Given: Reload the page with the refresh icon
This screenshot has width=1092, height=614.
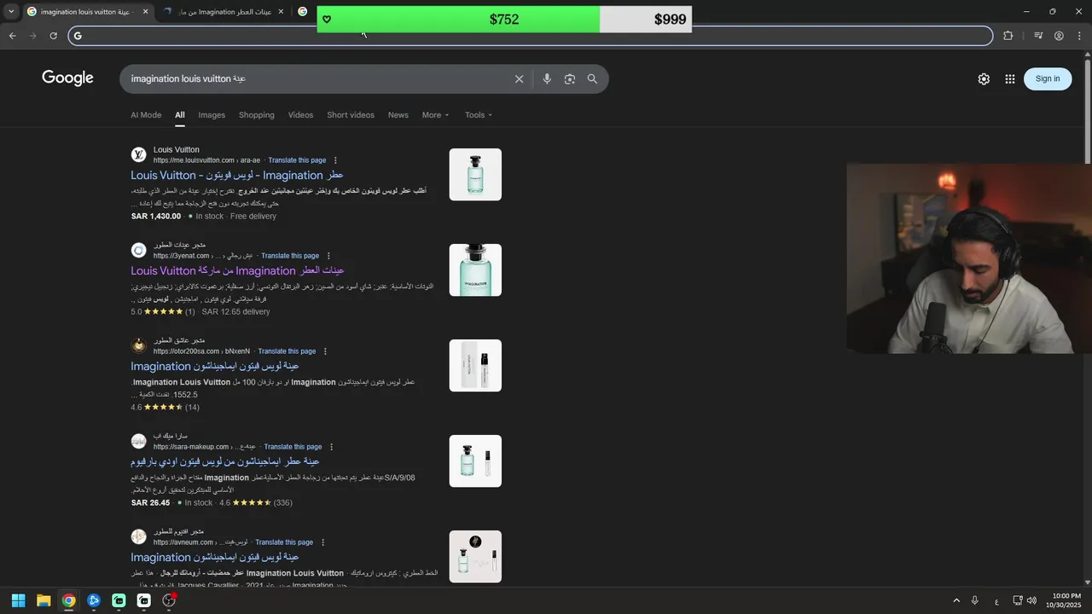Looking at the screenshot, I should 53,36.
